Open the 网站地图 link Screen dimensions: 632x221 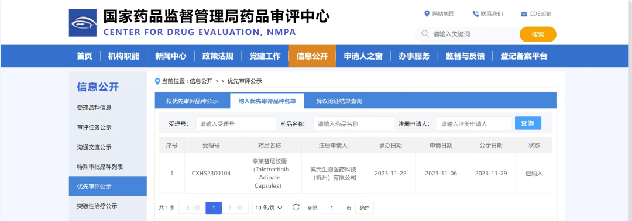pyautogui.click(x=444, y=13)
